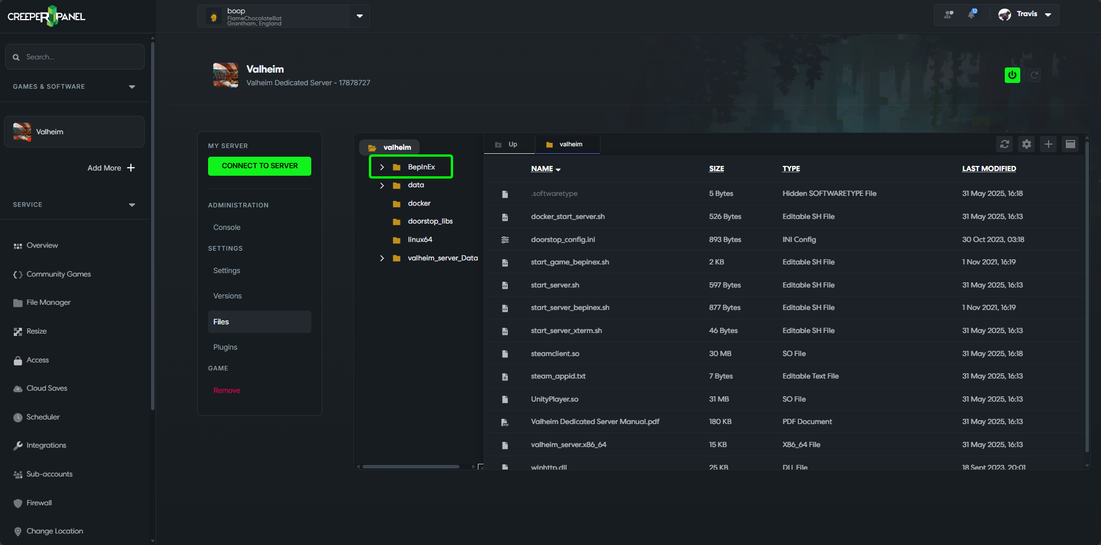Open Scheduler in the sidebar

(x=36, y=417)
